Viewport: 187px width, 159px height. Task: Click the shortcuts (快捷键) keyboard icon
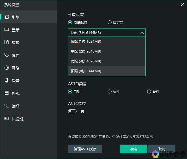click(x=6, y=119)
